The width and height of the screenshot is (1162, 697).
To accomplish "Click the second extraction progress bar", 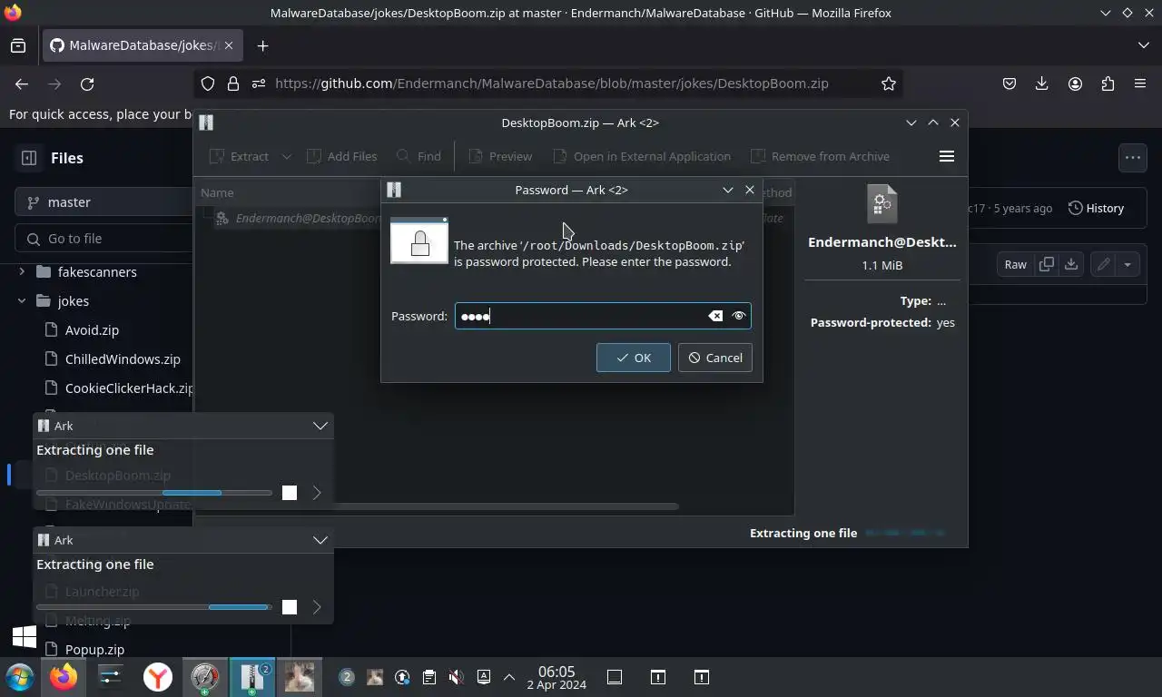I will click(x=154, y=607).
